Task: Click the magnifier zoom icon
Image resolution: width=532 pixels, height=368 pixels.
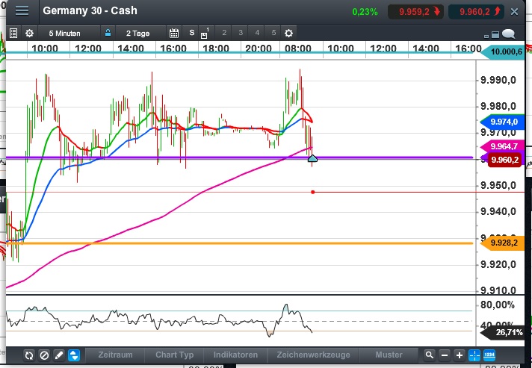Action: click(430, 355)
